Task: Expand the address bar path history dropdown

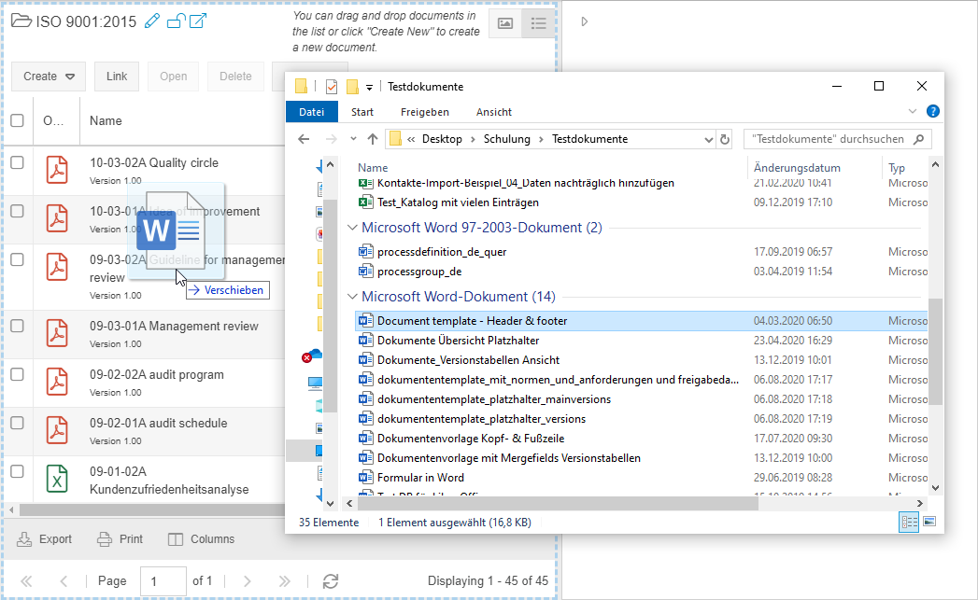Action: point(708,139)
